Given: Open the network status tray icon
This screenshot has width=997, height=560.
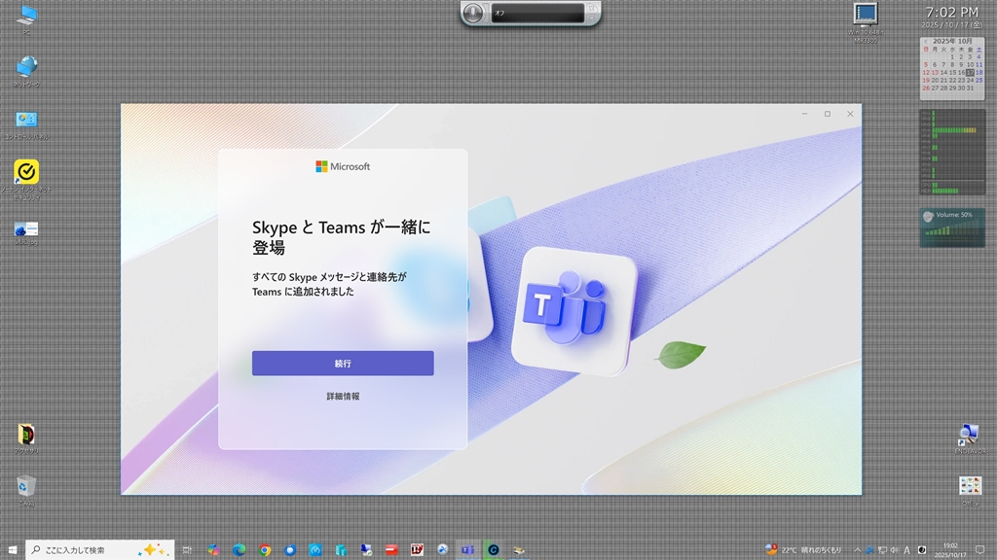Looking at the screenshot, I should 882,550.
